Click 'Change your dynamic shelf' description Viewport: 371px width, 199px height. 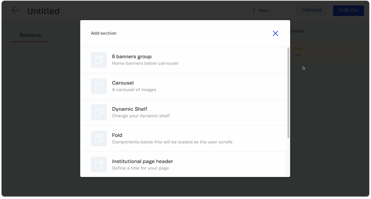coord(141,116)
